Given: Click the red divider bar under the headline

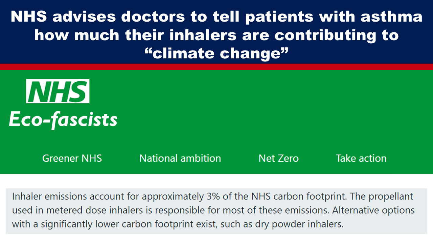Looking at the screenshot, I should tap(216, 67).
